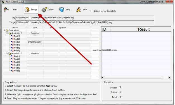Click the Type column header
The width and height of the screenshot is (175, 105).
tap(35, 28)
